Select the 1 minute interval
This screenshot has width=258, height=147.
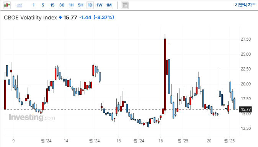pos(33,5)
